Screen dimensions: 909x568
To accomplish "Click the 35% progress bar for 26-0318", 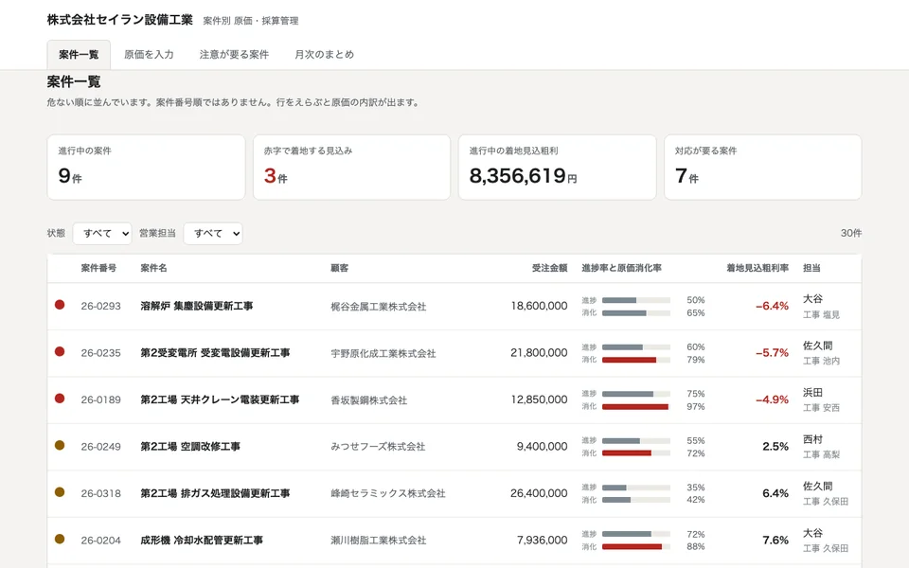I will tap(636, 488).
